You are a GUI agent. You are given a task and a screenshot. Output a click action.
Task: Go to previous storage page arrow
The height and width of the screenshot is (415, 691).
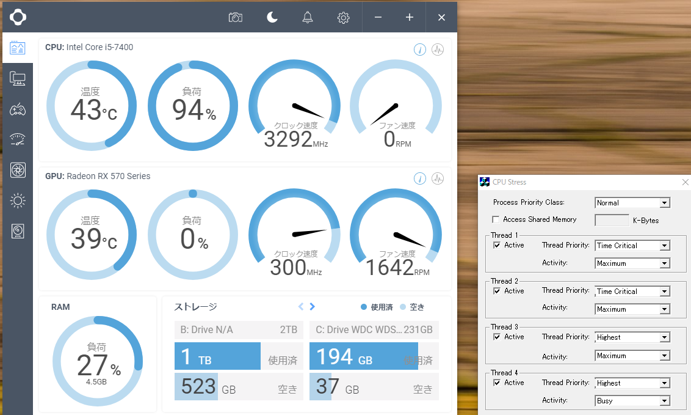[x=301, y=306]
